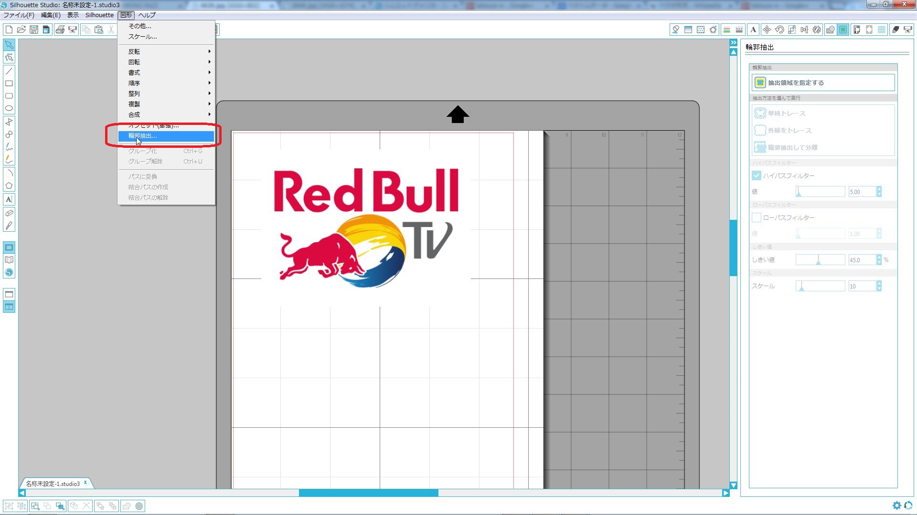
Task: Open the Modify panel icon
Action: tap(831, 30)
